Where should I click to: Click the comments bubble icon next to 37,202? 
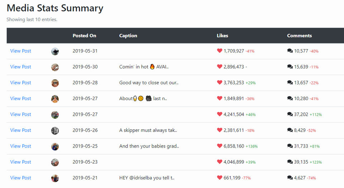(x=290, y=114)
